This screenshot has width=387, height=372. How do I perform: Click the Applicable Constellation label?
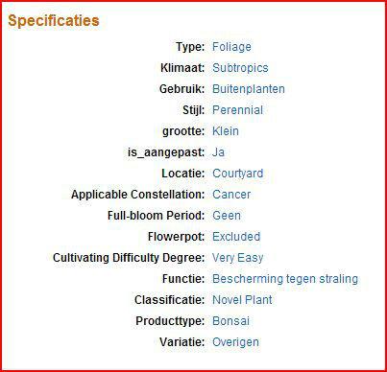(x=137, y=195)
